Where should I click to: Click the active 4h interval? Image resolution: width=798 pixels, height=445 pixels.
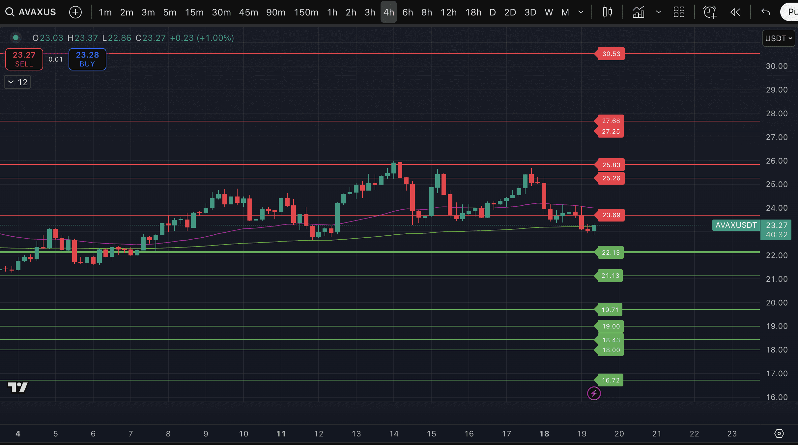pyautogui.click(x=389, y=12)
